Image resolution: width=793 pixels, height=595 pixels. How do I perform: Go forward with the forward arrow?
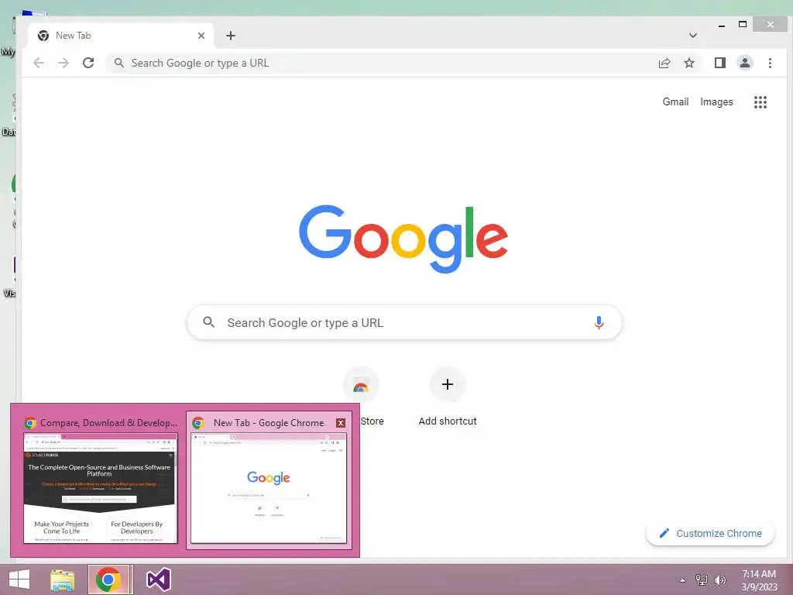(64, 63)
